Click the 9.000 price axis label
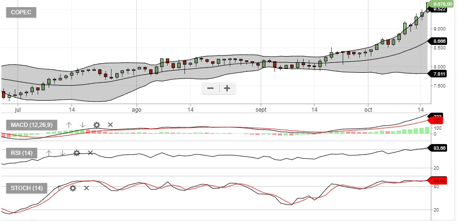Screen dimensions: 458x221 pos(439,29)
